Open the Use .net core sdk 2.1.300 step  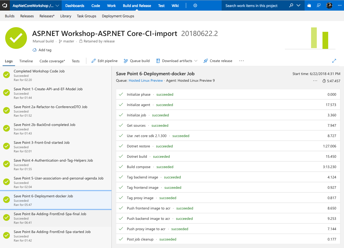click(x=228, y=136)
